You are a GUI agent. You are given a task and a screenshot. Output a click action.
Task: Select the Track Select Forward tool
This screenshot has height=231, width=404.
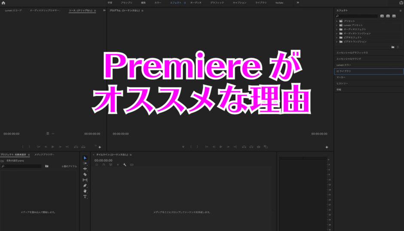tap(85, 163)
